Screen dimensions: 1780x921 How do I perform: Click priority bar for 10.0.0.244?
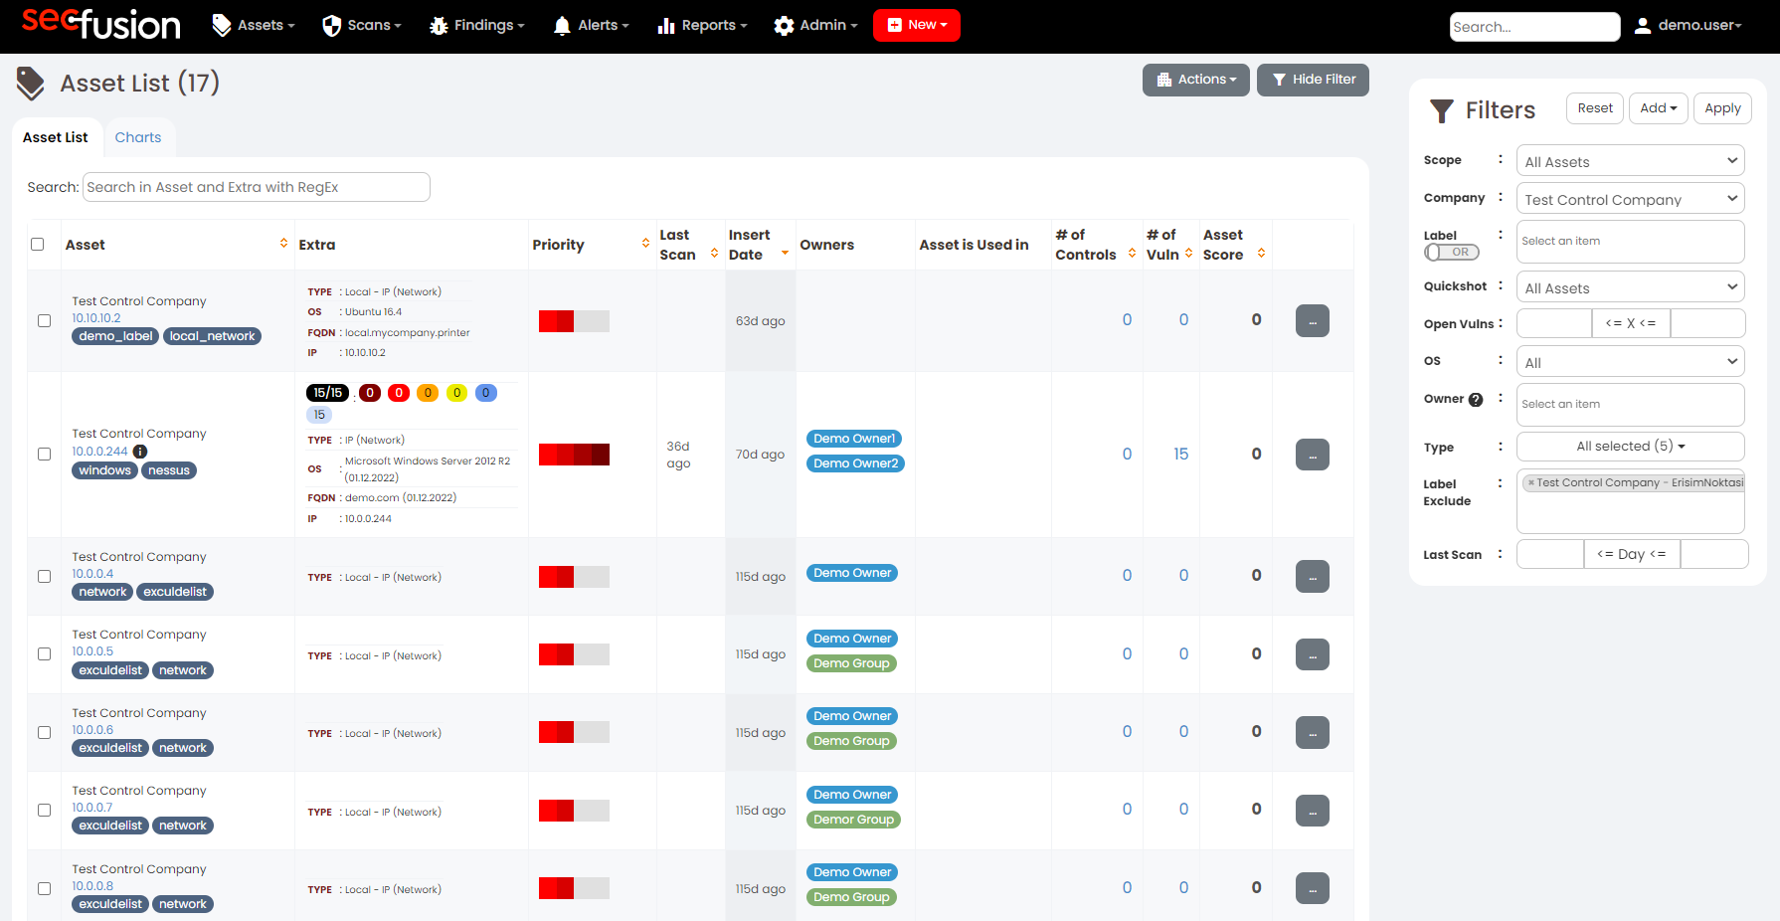[574, 455]
